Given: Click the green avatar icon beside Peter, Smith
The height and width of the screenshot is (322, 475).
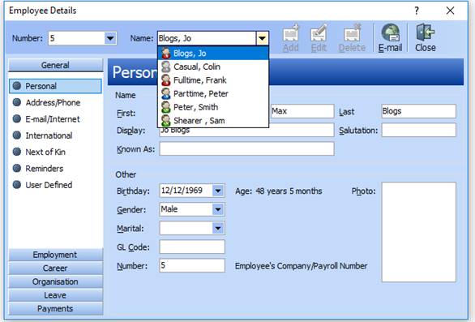Looking at the screenshot, I should pyautogui.click(x=165, y=107).
